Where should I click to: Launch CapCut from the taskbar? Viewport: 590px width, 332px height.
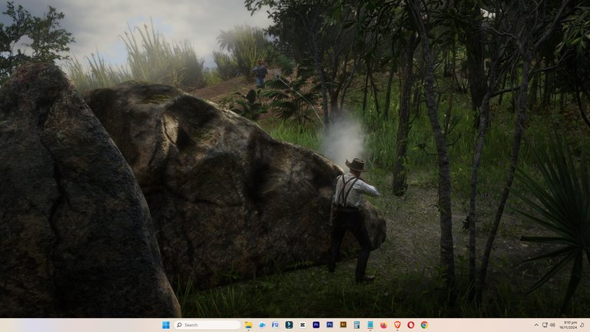pyautogui.click(x=303, y=325)
